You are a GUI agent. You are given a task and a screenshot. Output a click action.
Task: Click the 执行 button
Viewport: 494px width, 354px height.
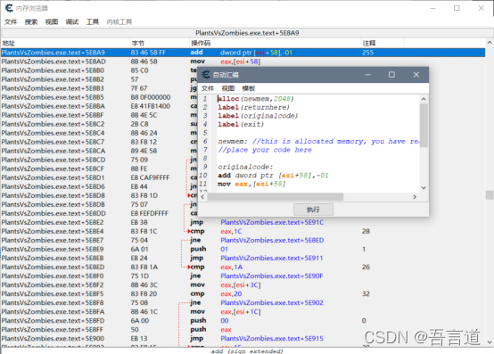[x=313, y=210]
